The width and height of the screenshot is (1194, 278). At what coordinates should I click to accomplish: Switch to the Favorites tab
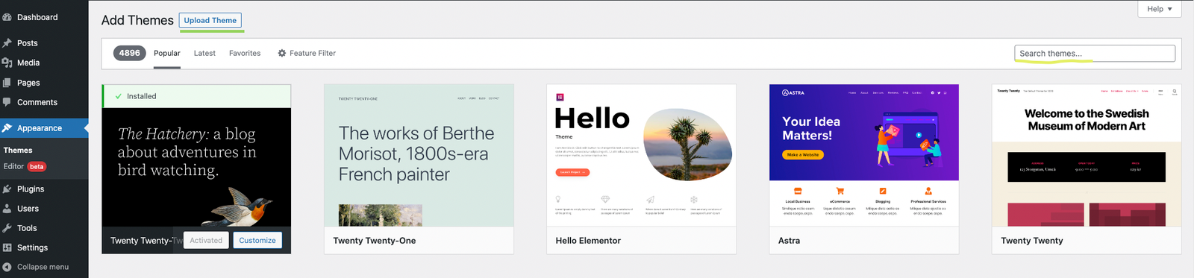coord(245,53)
